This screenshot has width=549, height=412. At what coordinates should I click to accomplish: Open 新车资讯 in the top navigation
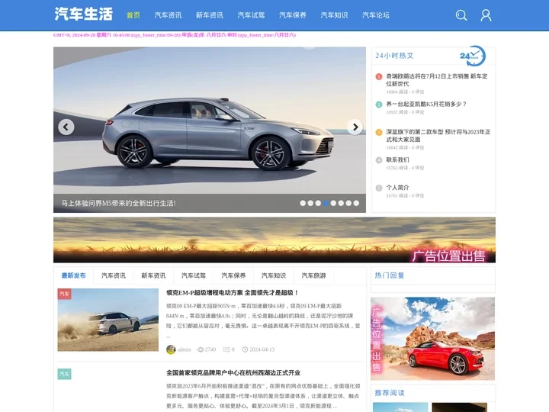(x=210, y=15)
